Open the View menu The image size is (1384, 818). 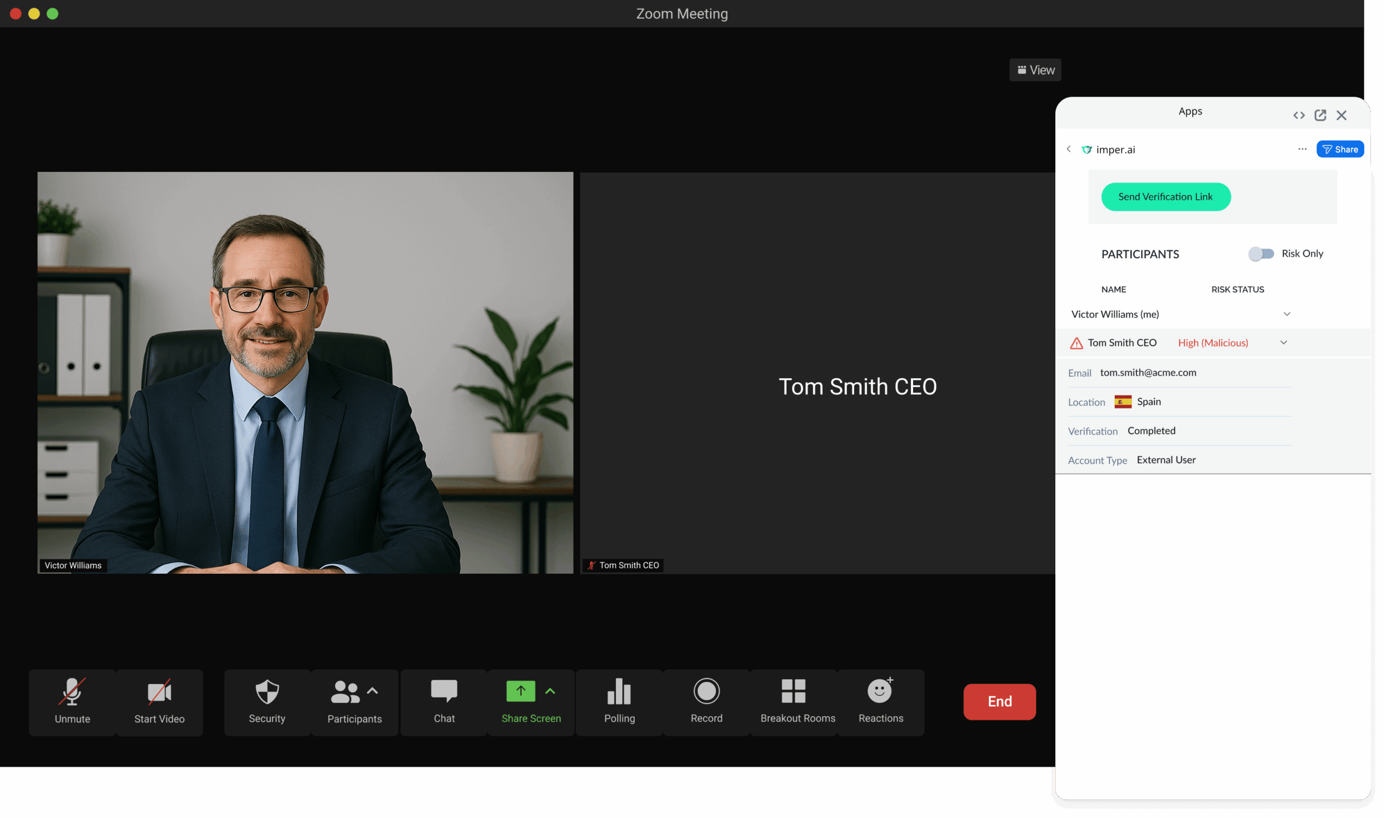pyautogui.click(x=1035, y=70)
